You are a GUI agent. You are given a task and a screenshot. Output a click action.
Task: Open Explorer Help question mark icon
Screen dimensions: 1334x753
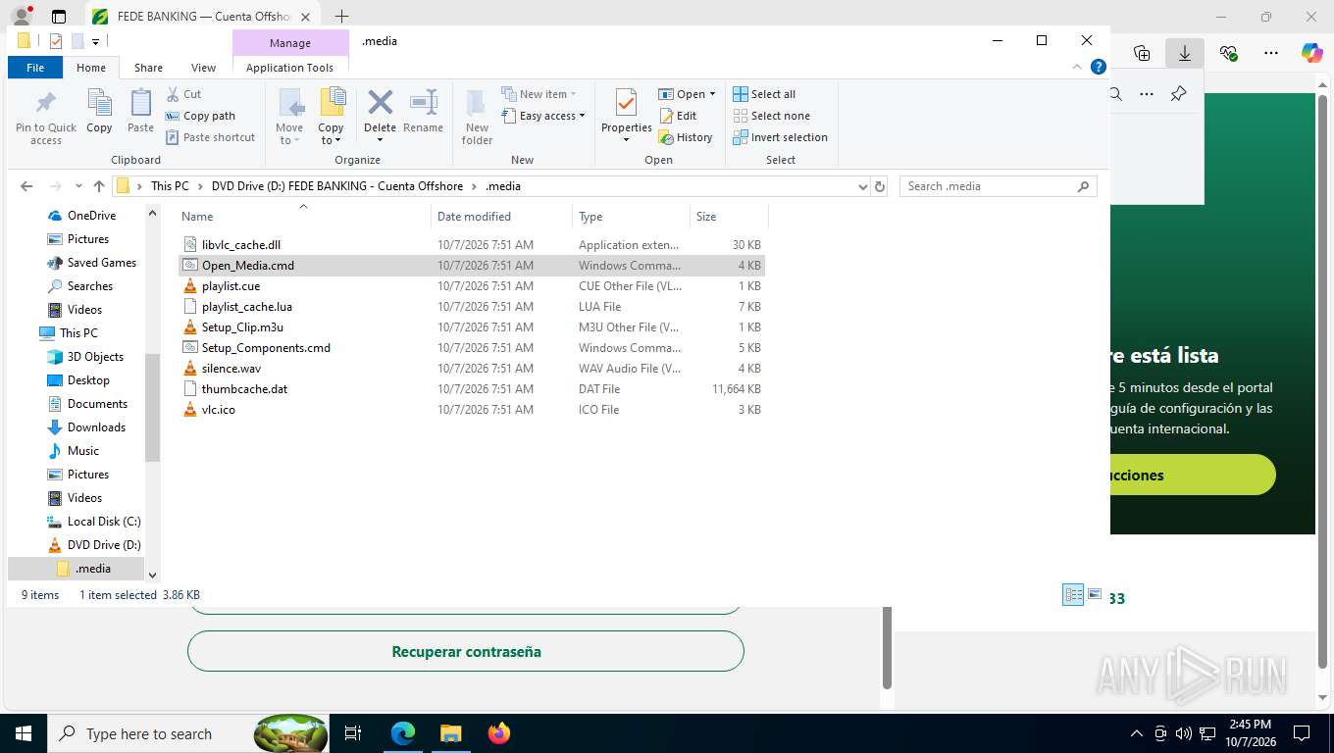pos(1099,68)
